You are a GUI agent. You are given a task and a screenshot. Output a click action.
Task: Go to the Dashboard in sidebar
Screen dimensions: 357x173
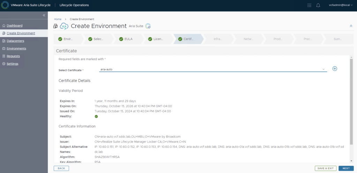14,25
